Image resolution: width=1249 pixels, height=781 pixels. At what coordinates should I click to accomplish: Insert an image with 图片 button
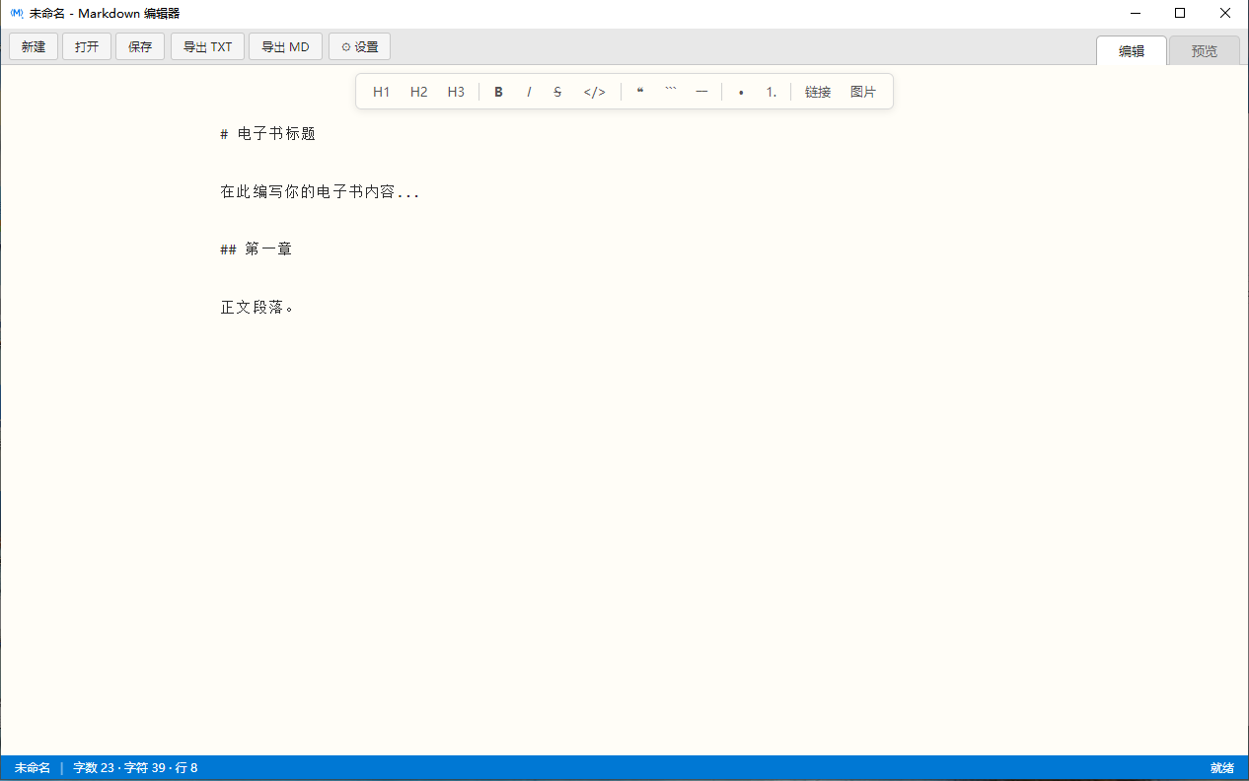click(x=863, y=92)
